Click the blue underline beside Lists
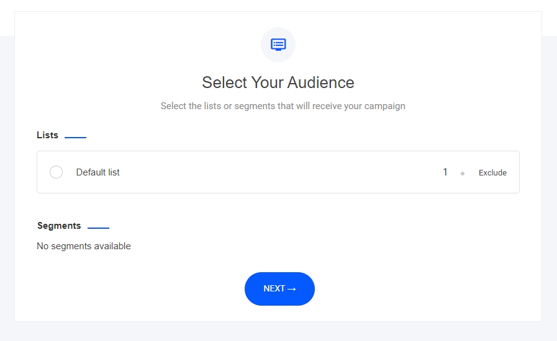The height and width of the screenshot is (341, 557). click(x=75, y=138)
